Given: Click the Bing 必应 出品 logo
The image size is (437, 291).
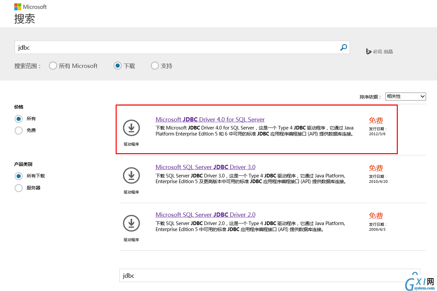Looking at the screenshot, I should (x=379, y=52).
